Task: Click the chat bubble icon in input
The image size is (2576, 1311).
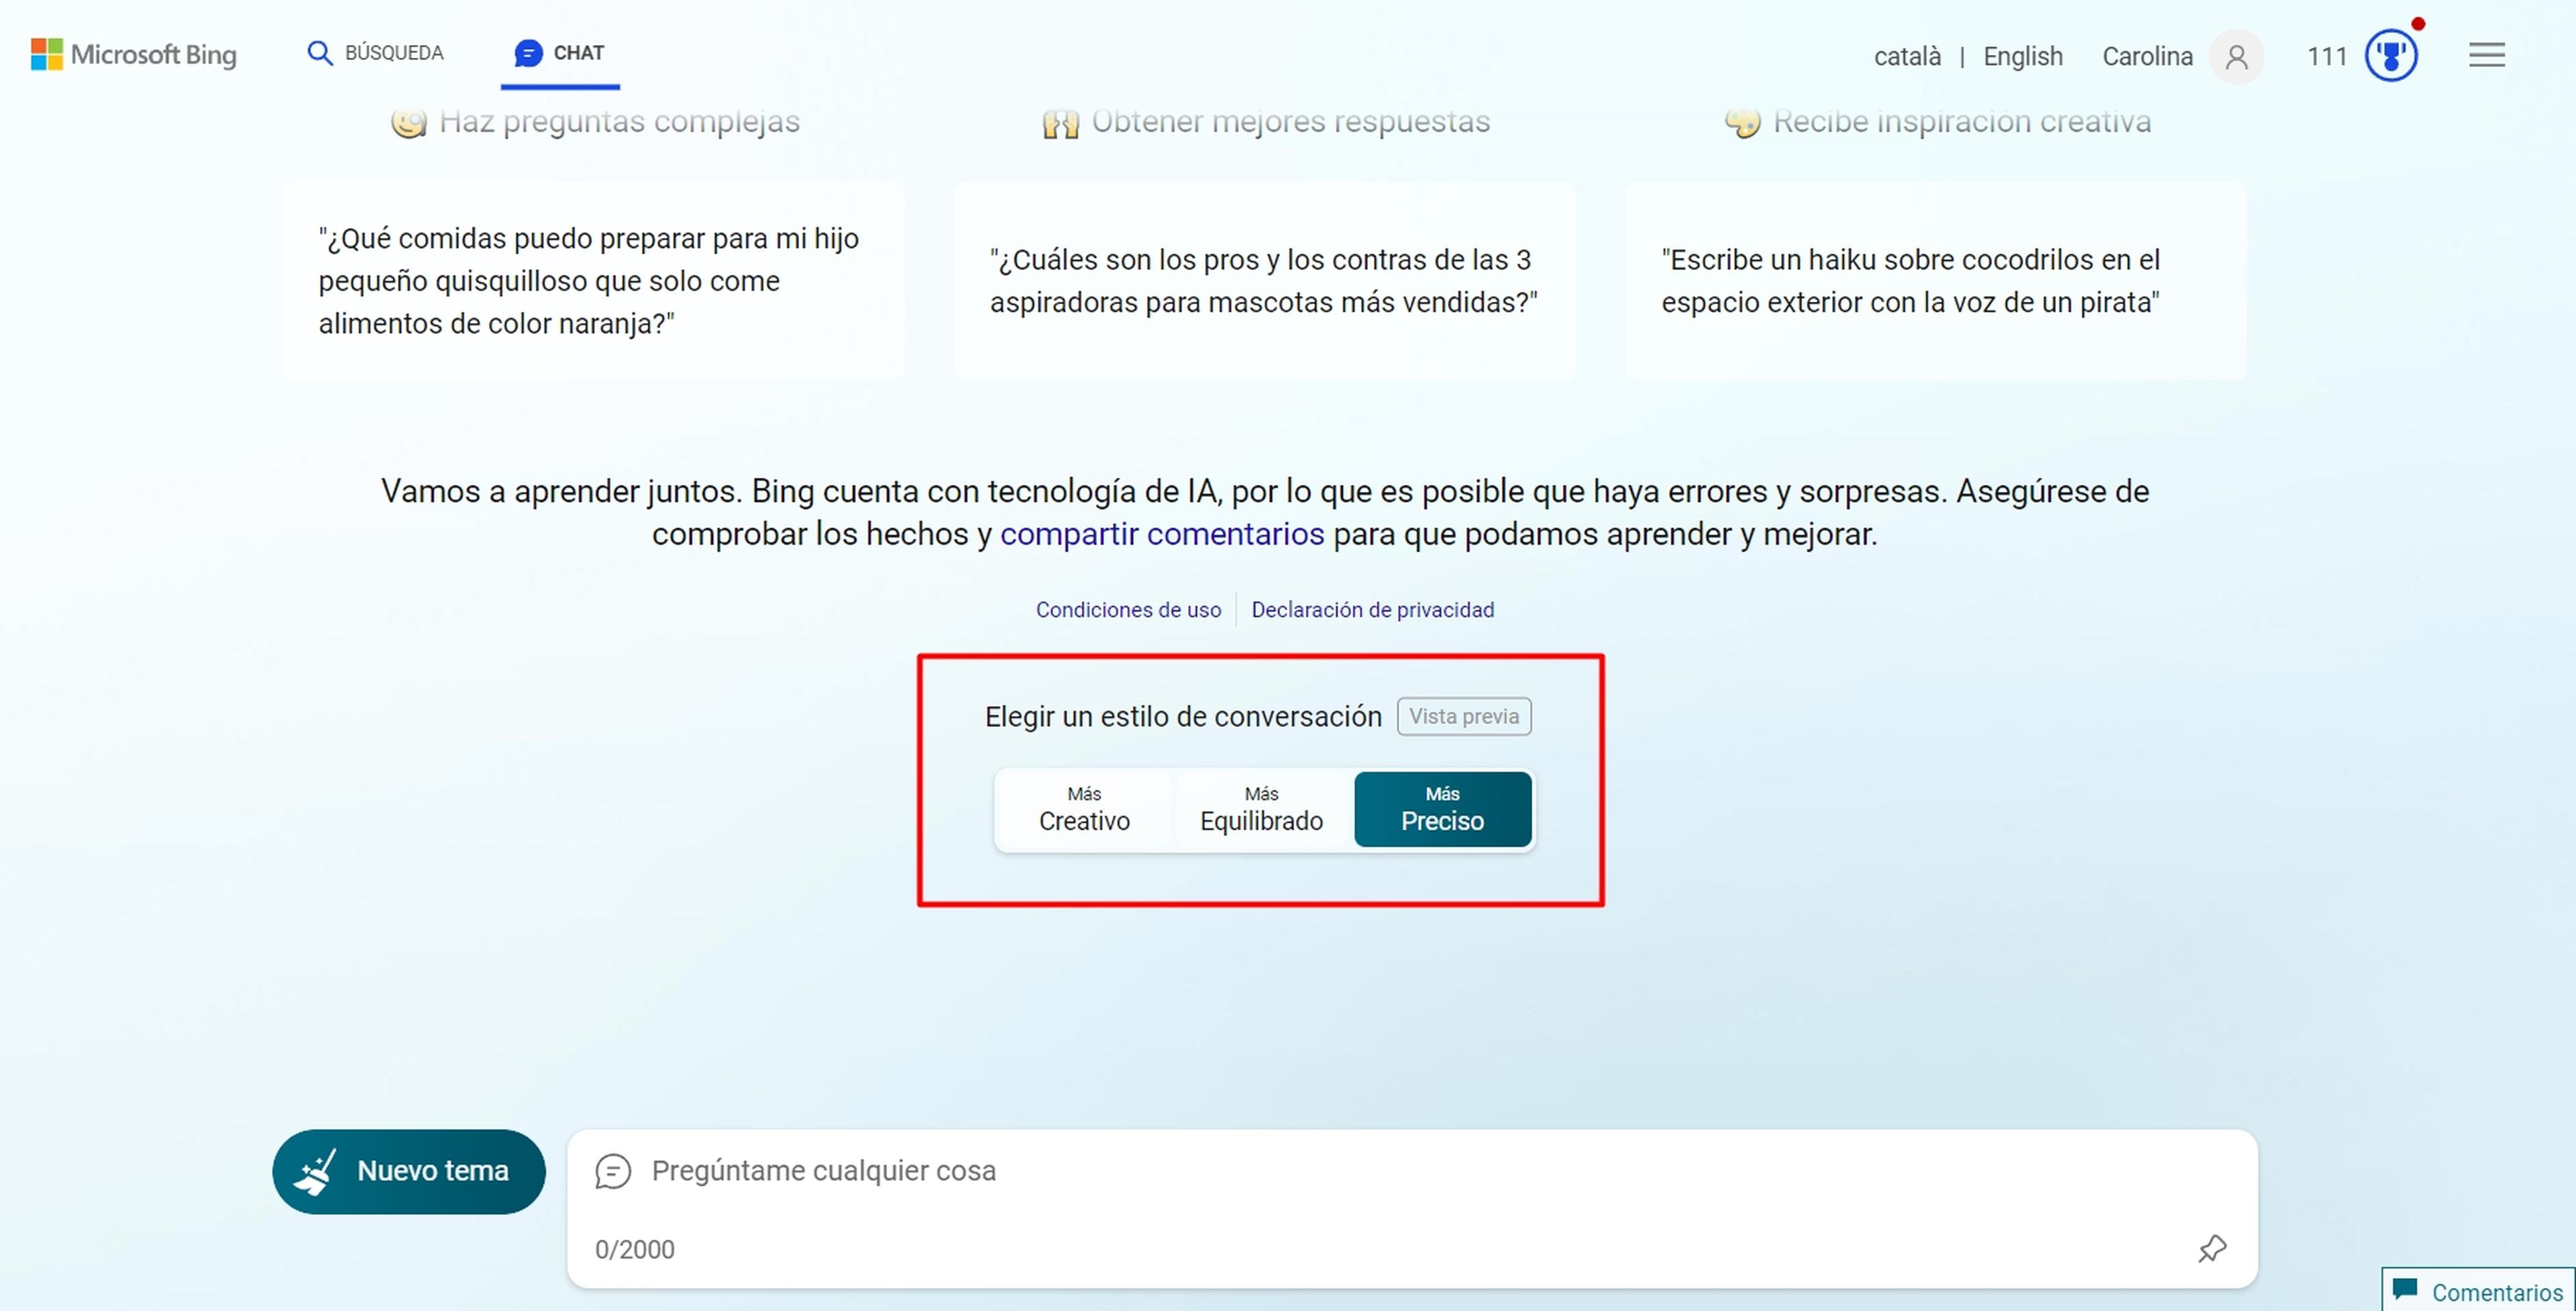Action: (613, 1170)
